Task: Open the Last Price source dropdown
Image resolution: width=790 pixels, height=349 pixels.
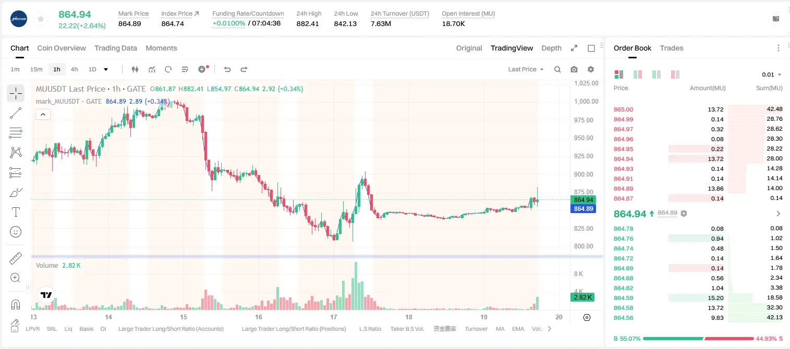Action: tap(526, 69)
